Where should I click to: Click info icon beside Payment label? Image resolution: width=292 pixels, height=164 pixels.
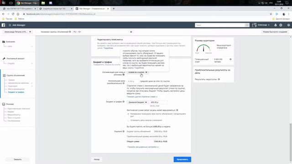point(124,132)
